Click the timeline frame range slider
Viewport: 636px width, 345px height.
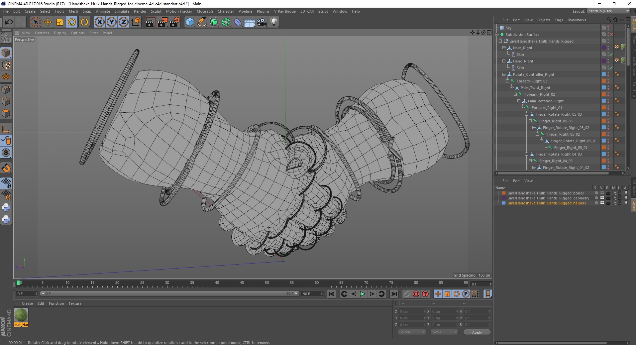(170, 293)
